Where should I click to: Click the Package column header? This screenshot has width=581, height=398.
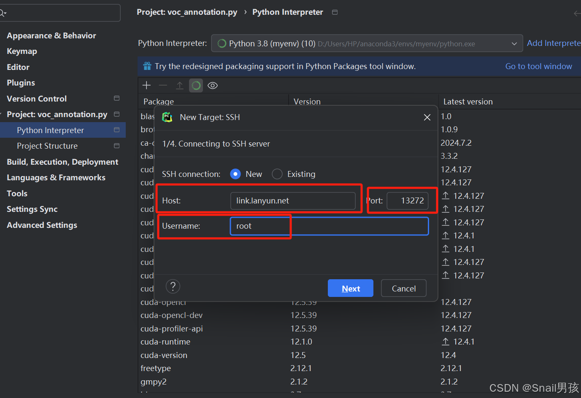click(x=213, y=102)
